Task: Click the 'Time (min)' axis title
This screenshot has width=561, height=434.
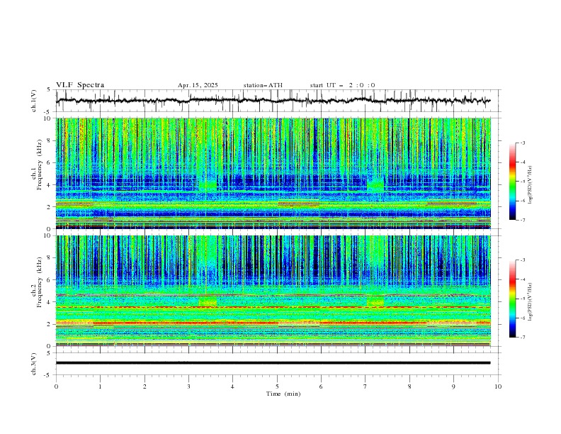Action: click(283, 394)
